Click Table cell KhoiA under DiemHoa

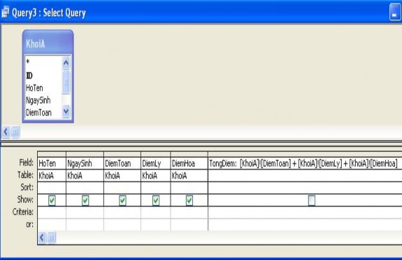coord(189,175)
